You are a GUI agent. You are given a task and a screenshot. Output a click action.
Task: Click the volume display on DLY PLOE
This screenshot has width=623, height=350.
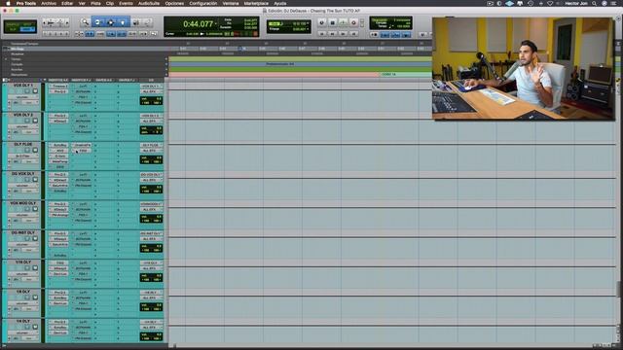[152, 157]
